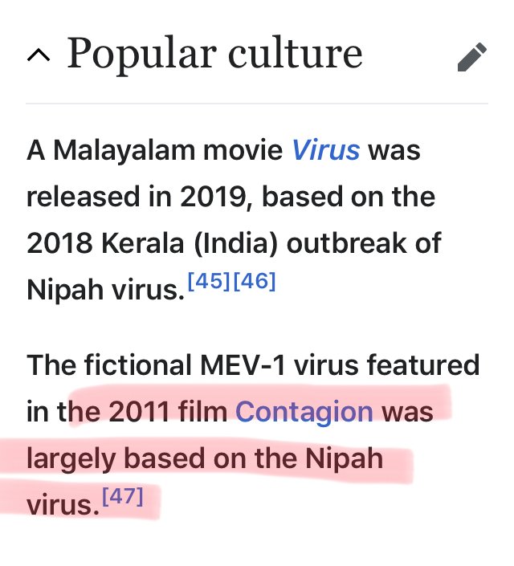
Task: Collapse the Popular culture section chevron
Action: click(x=39, y=56)
